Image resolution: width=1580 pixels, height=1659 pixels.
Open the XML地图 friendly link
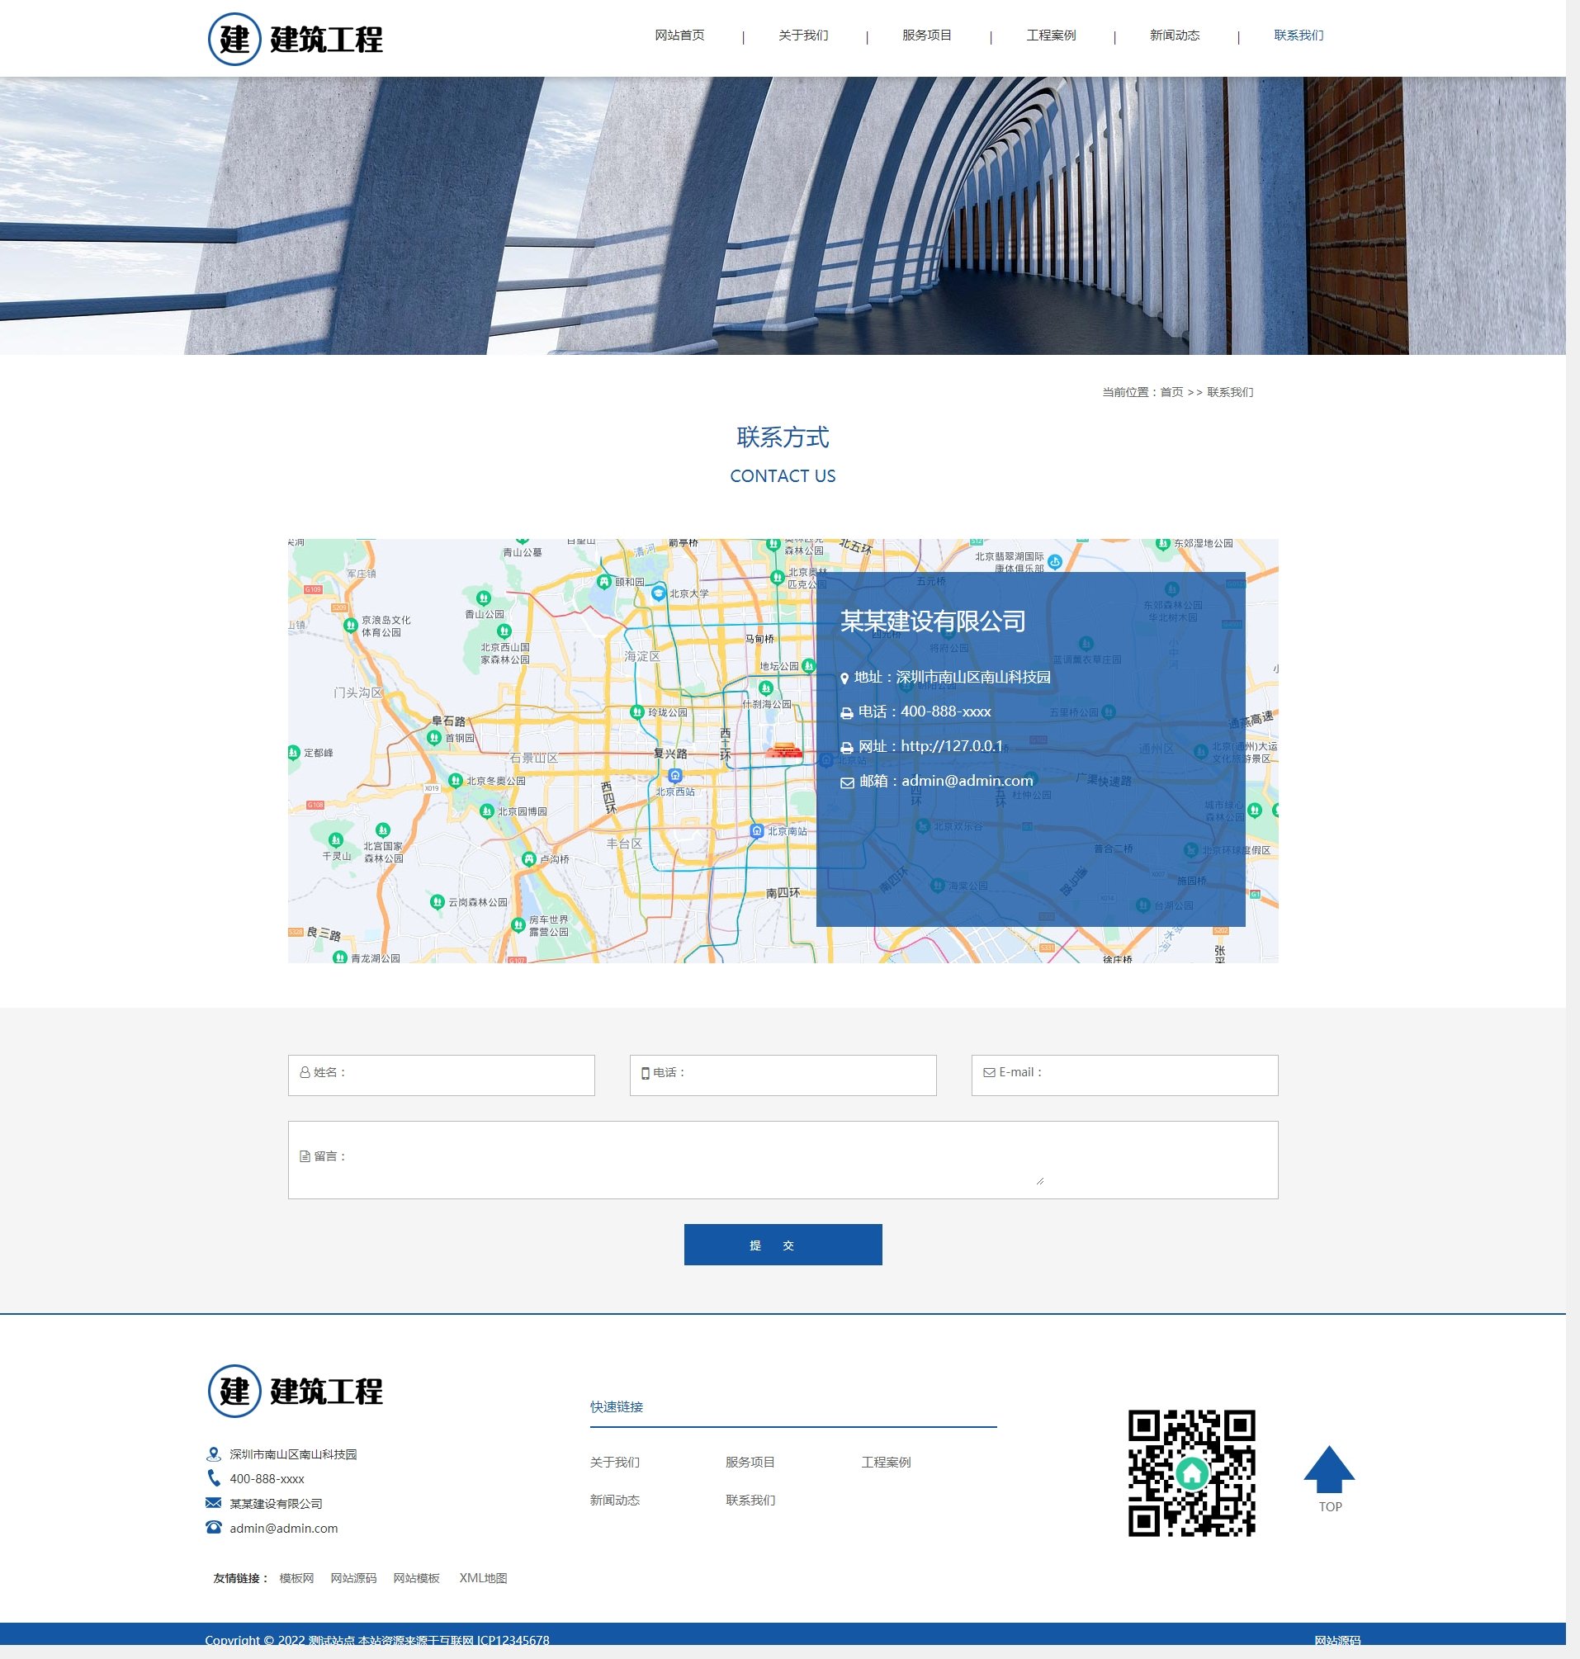coord(483,1578)
